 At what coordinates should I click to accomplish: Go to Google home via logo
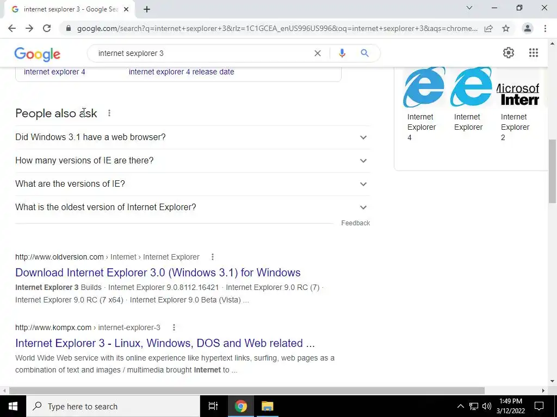38,54
